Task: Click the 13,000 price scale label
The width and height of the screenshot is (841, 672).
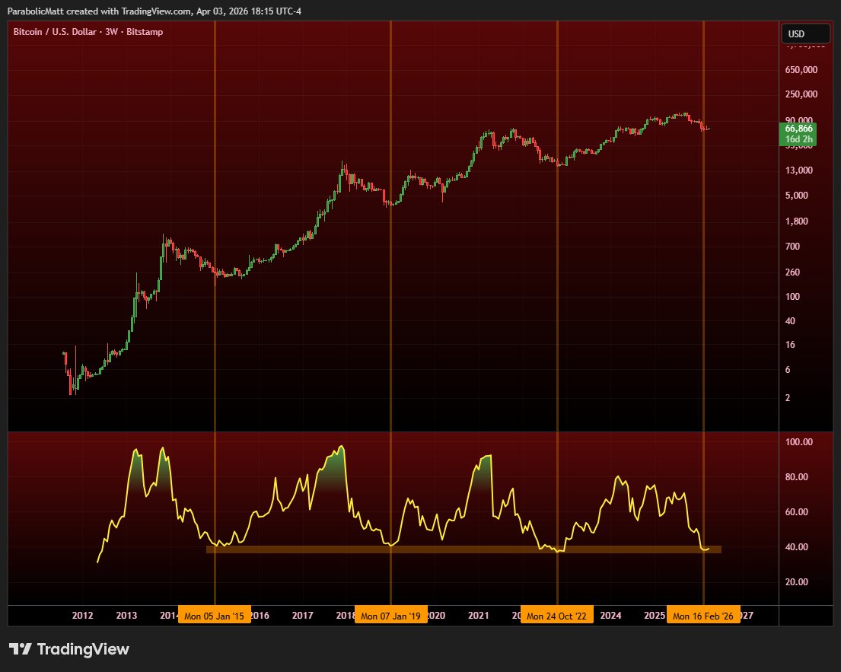Action: click(799, 170)
